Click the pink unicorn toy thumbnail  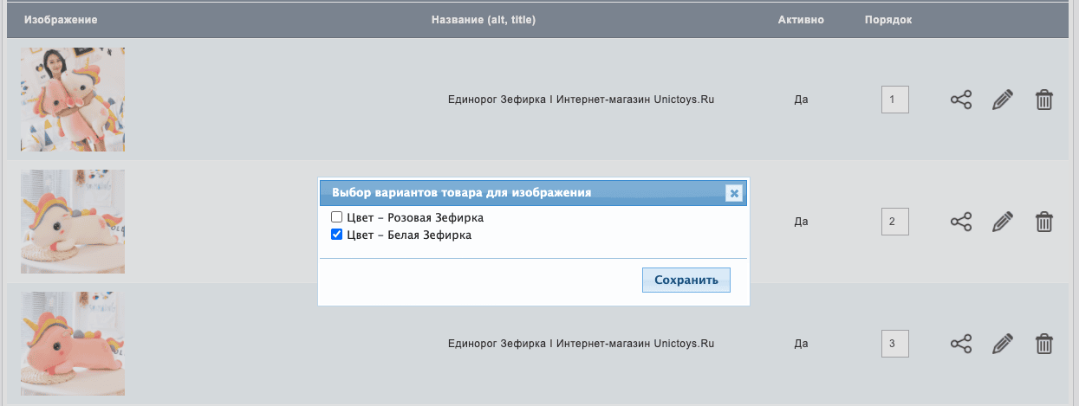(73, 344)
